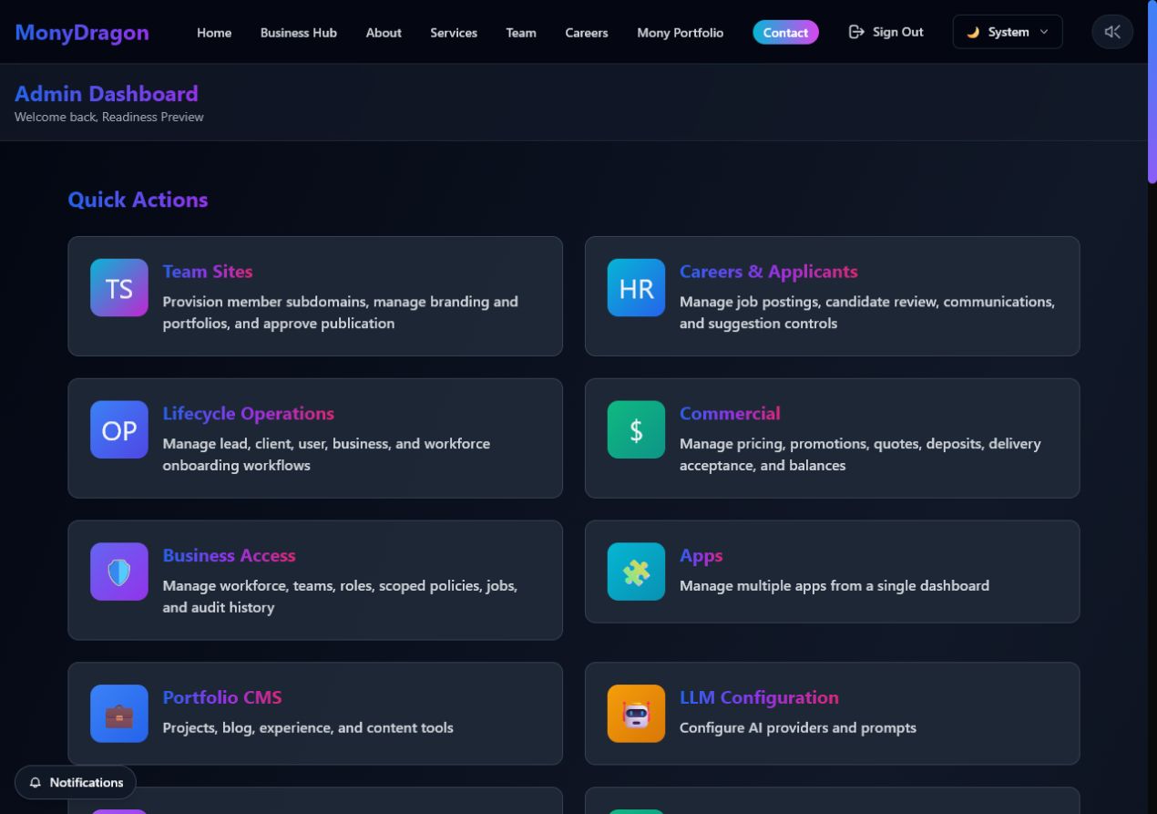Toggle the sound mute speaker button

click(1112, 32)
